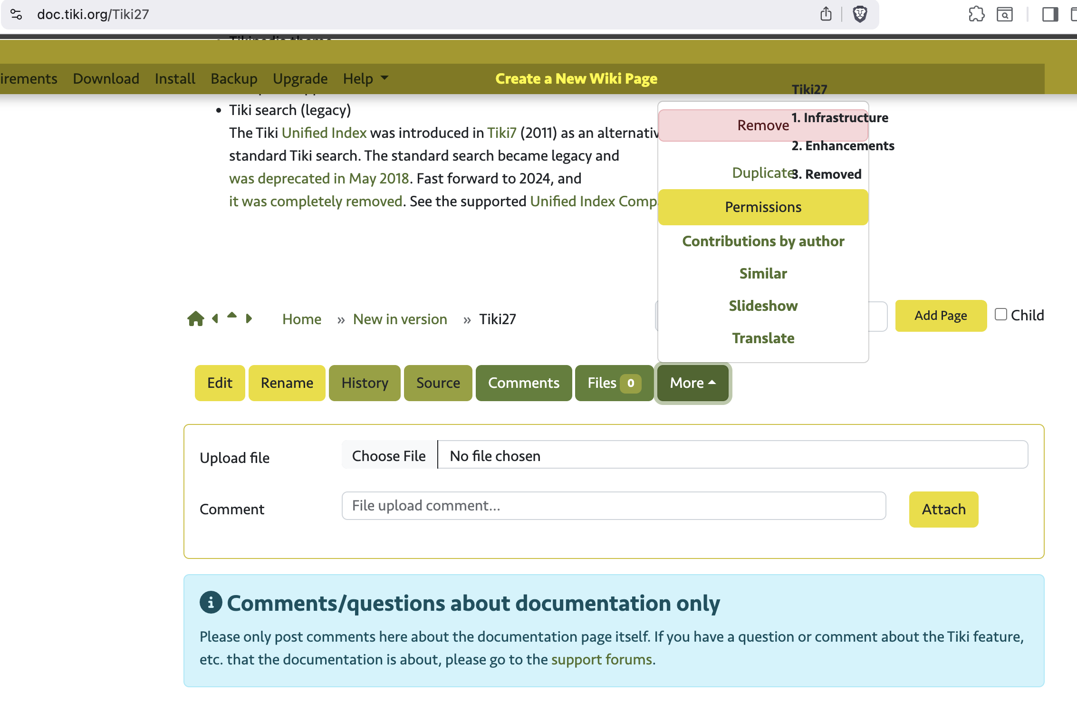The image size is (1077, 712).
Task: Open 'was deprecated in May 2018' link
Action: point(319,178)
